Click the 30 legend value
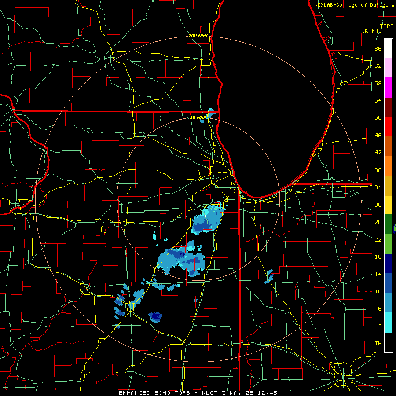 tap(378, 205)
